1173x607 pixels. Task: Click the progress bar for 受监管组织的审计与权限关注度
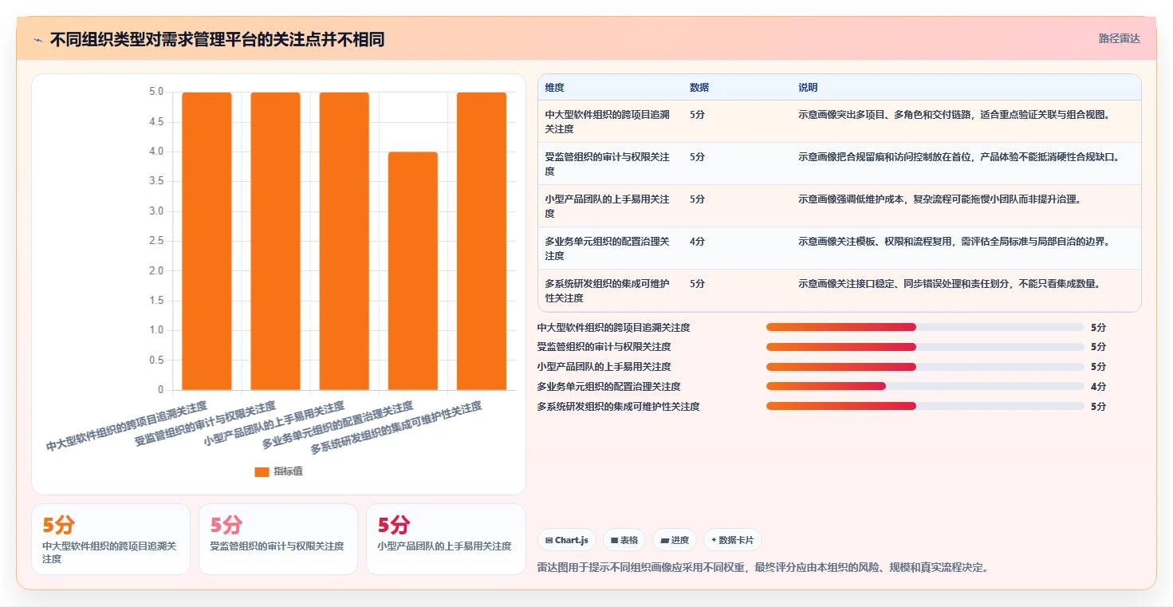[x=925, y=347]
